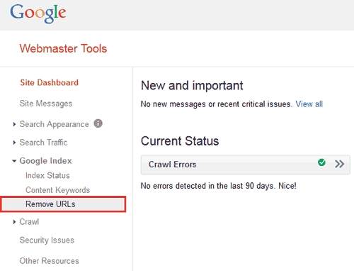Viewport: 354px width, 271px height.
Task: Expand the Crawl section arrow
Action: [14, 222]
